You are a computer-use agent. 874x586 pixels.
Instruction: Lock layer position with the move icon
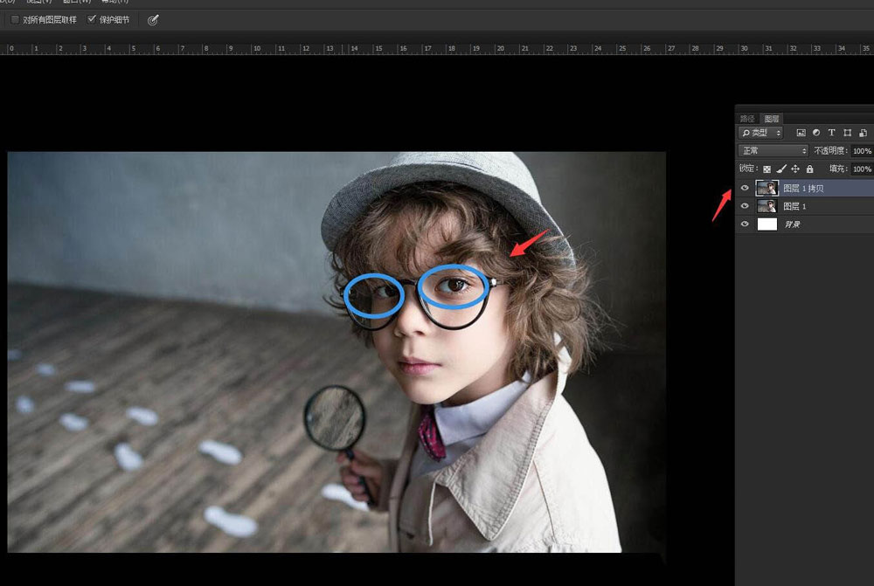(x=795, y=169)
